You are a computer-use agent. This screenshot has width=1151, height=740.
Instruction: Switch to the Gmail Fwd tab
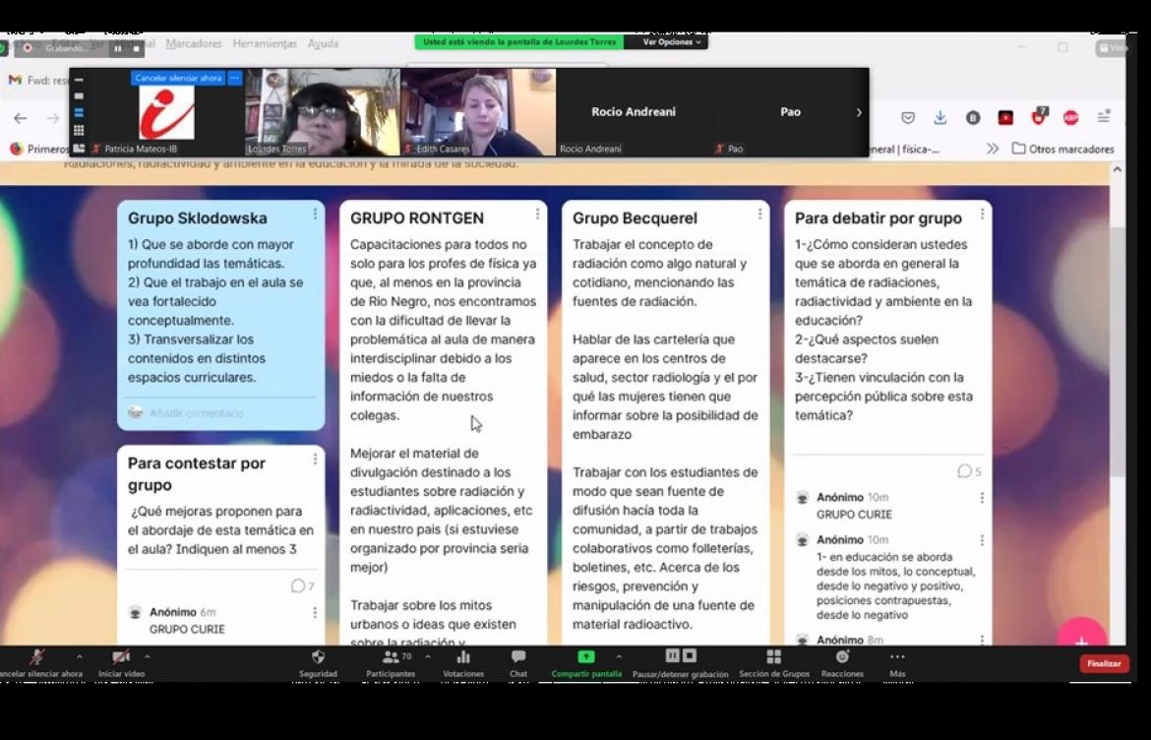(38, 80)
